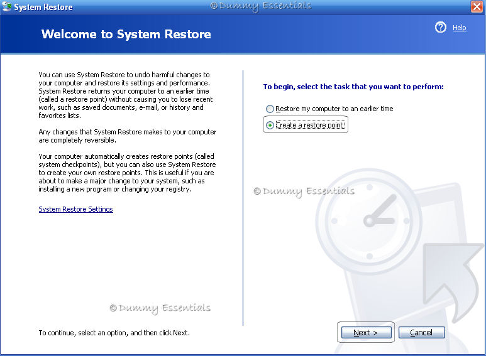Image resolution: width=486 pixels, height=356 pixels.
Task: Select Restore my computer to an earlier time
Action: [x=330, y=109]
